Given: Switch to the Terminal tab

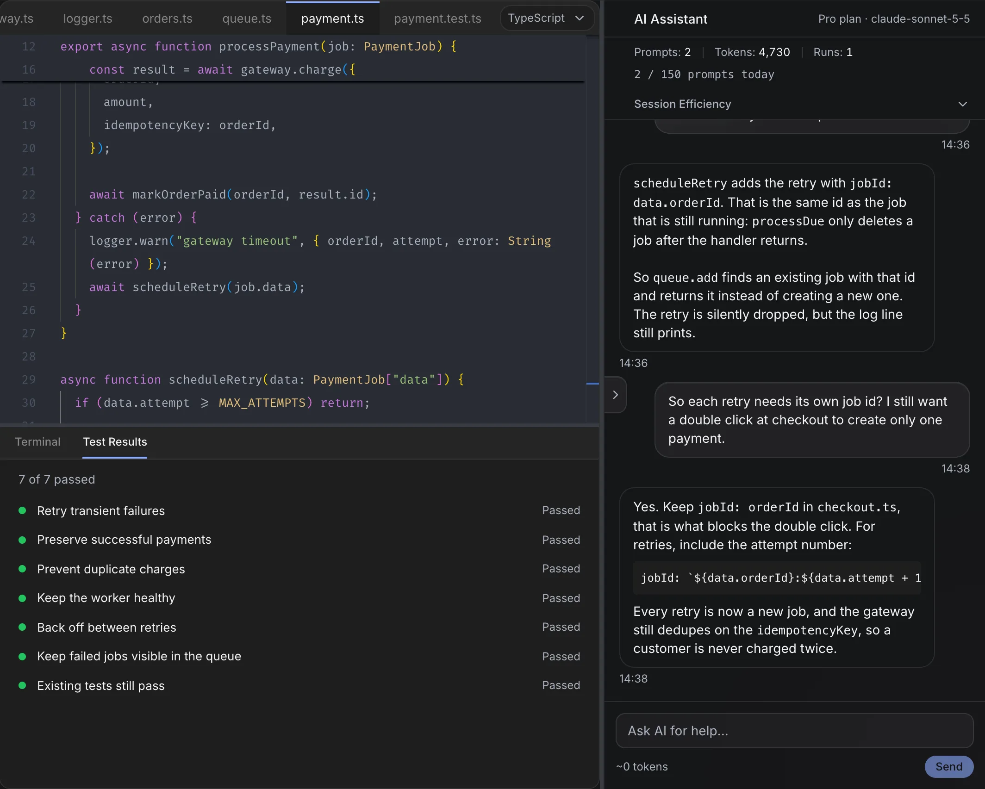Looking at the screenshot, I should coord(38,441).
